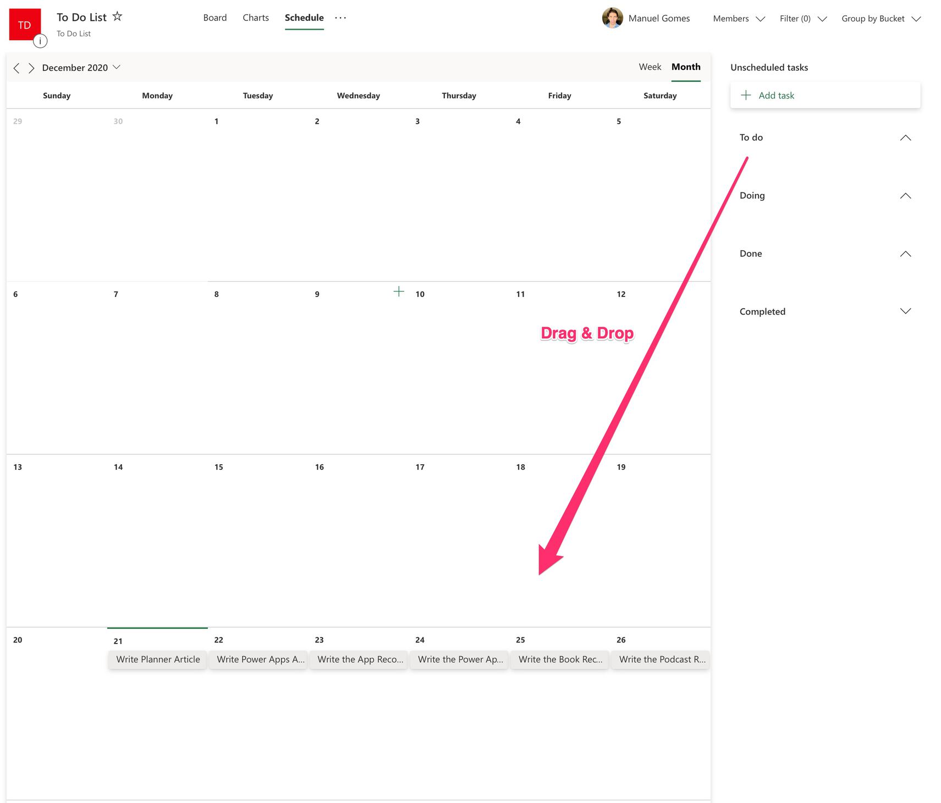Select the Write Planner Article task

[x=157, y=659]
